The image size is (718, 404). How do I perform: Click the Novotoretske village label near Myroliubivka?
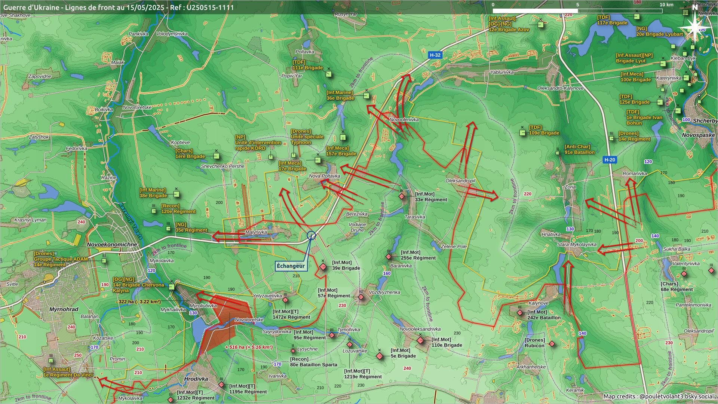coord(249,320)
